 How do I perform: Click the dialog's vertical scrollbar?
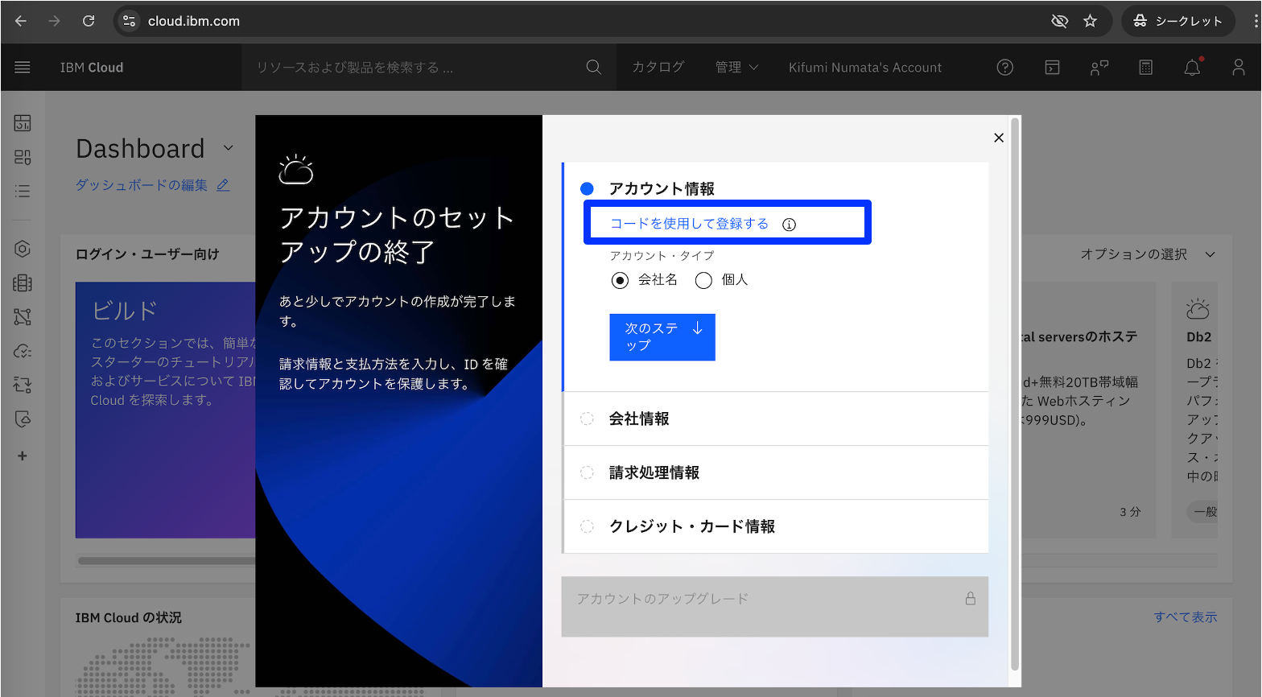[1015, 394]
